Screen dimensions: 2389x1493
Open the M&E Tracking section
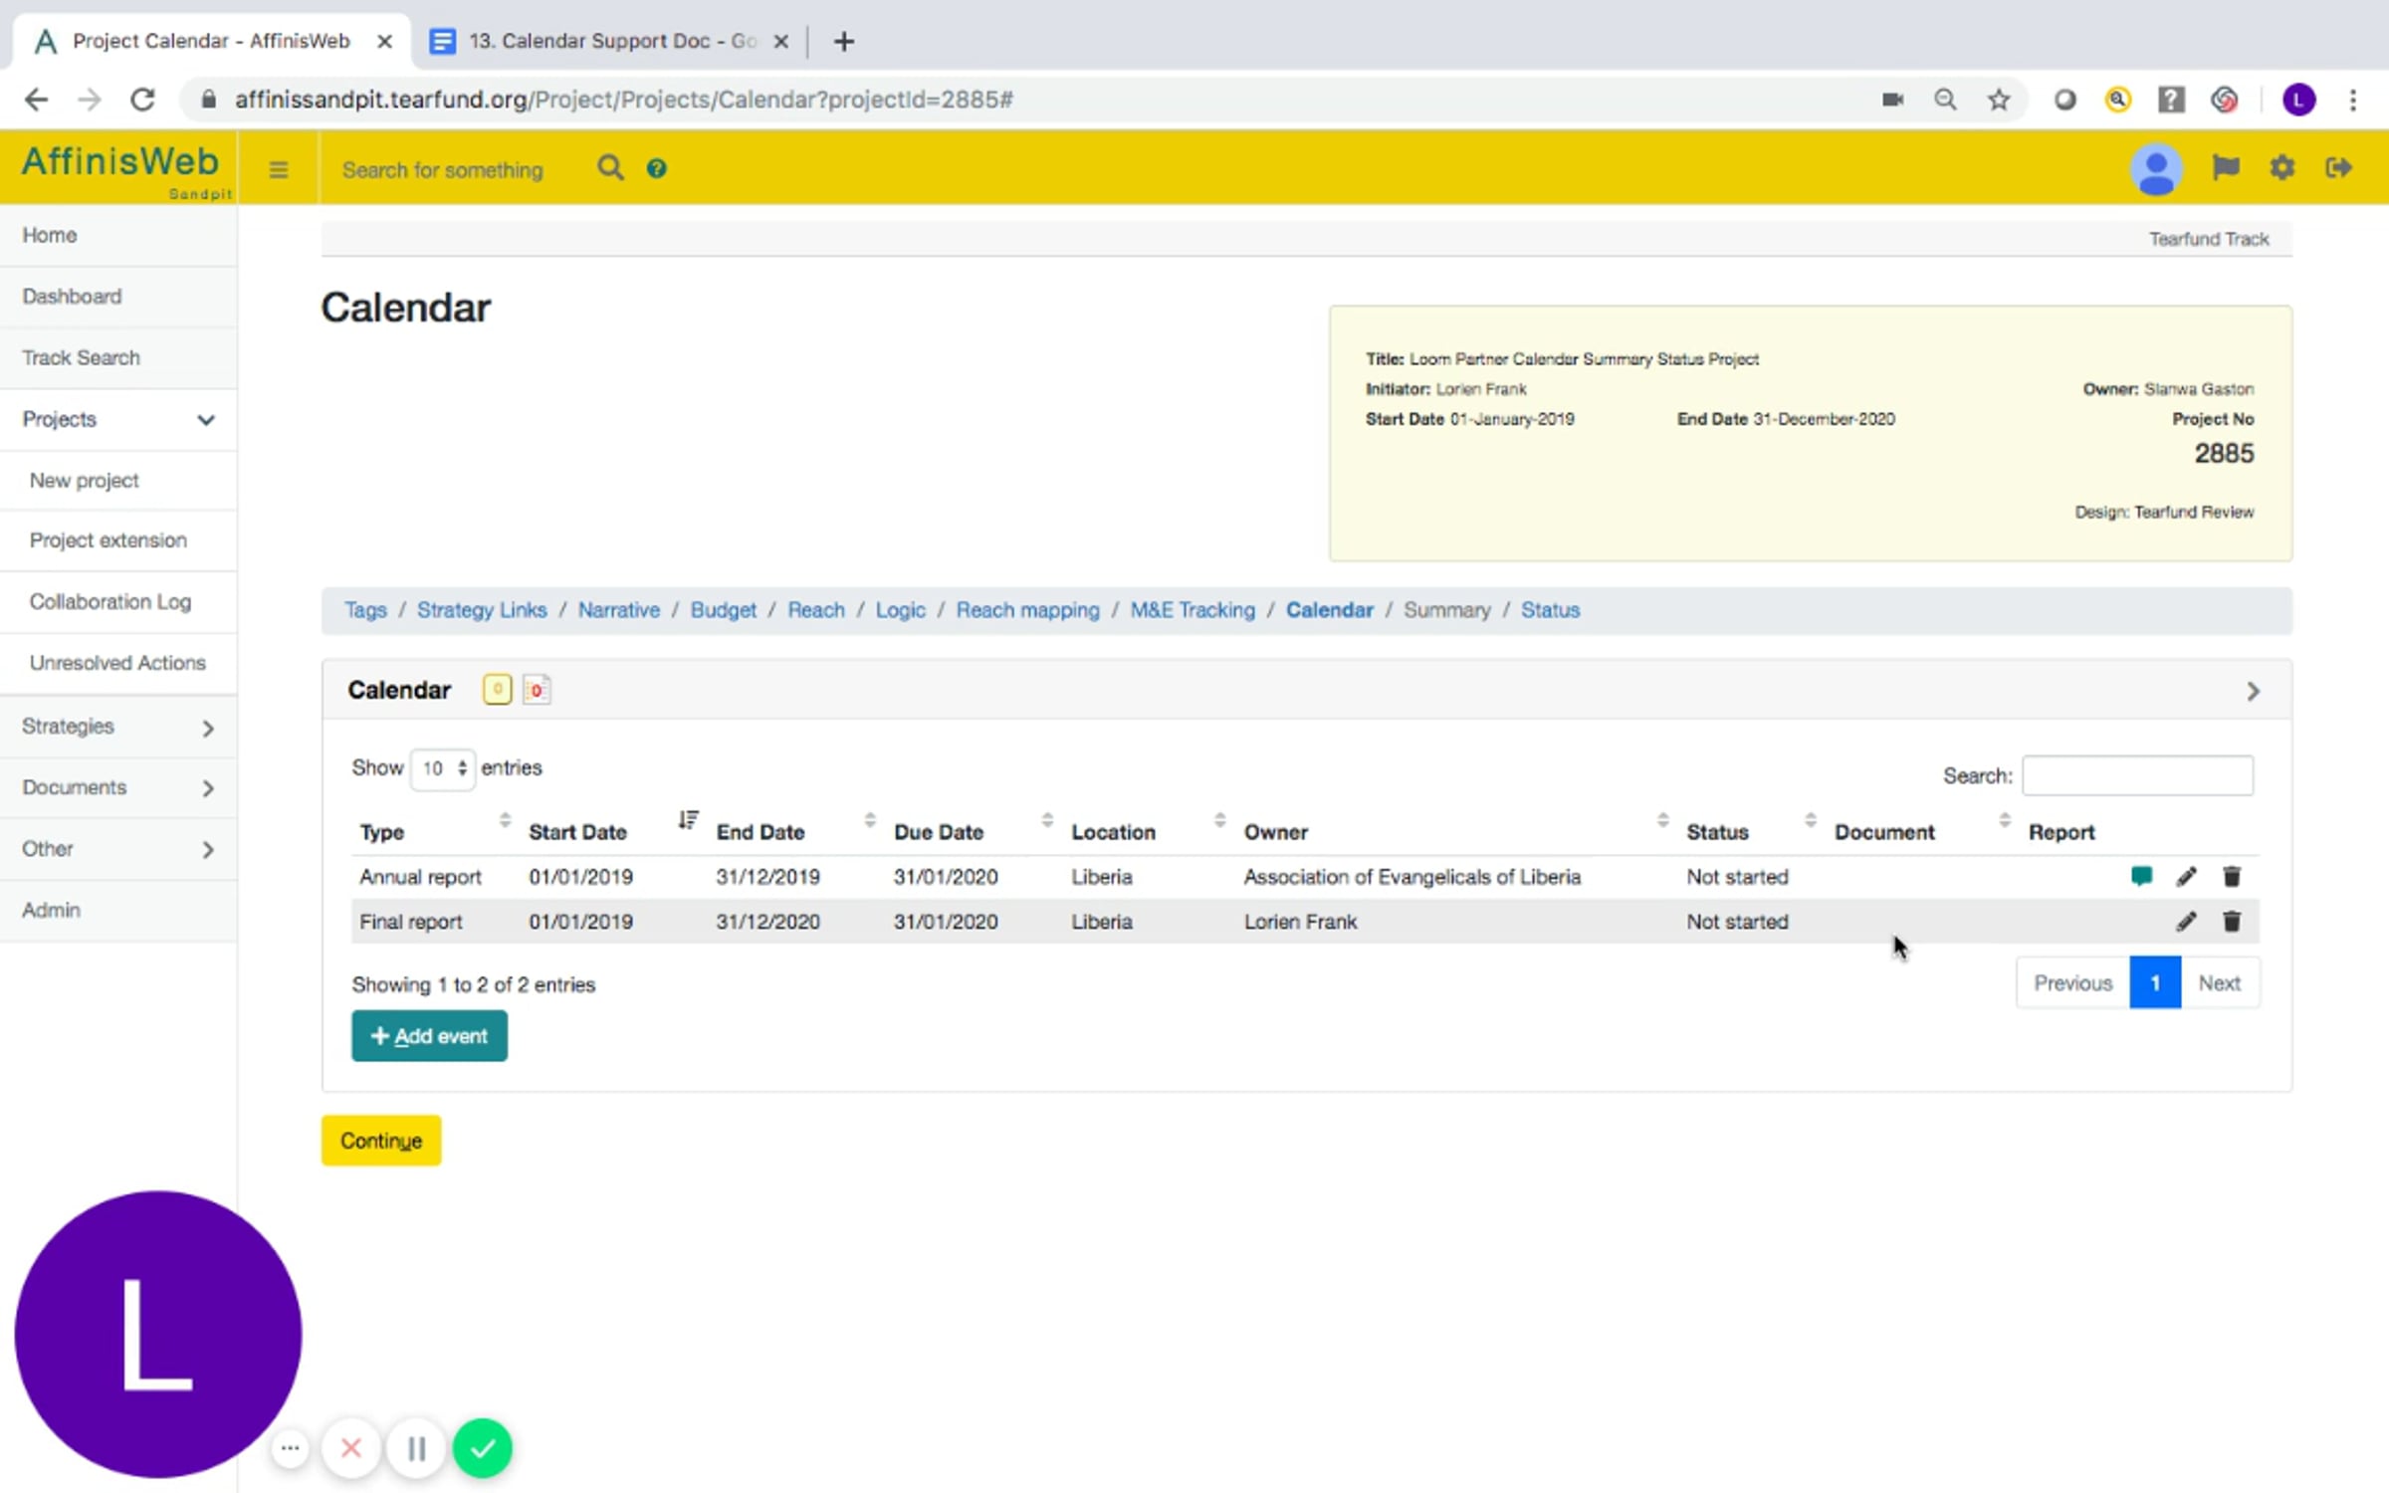click(x=1192, y=610)
